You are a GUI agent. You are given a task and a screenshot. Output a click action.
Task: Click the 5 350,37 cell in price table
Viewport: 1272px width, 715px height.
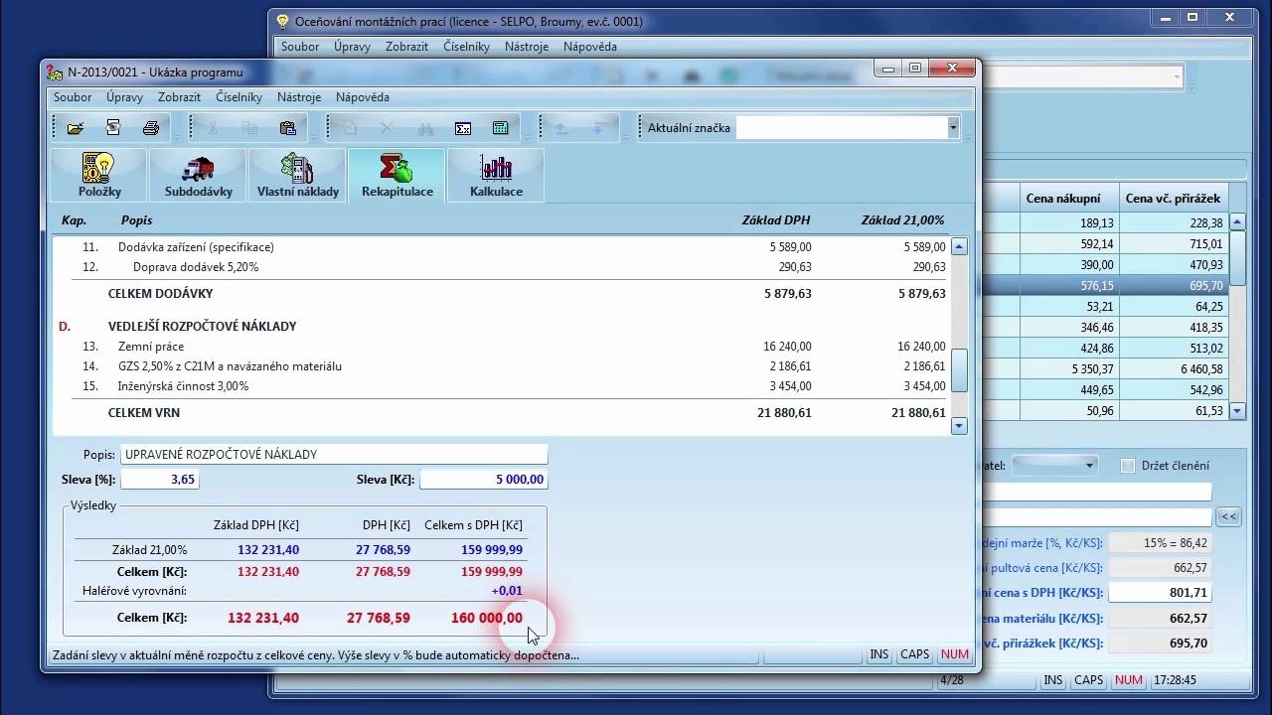click(x=1069, y=368)
